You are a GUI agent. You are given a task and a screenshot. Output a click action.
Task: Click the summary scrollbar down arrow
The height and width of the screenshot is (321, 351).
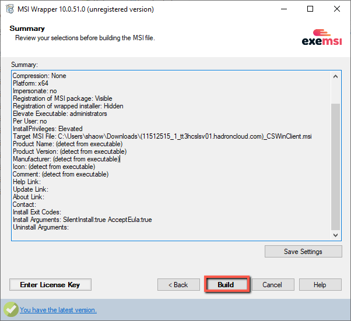coord(335,235)
